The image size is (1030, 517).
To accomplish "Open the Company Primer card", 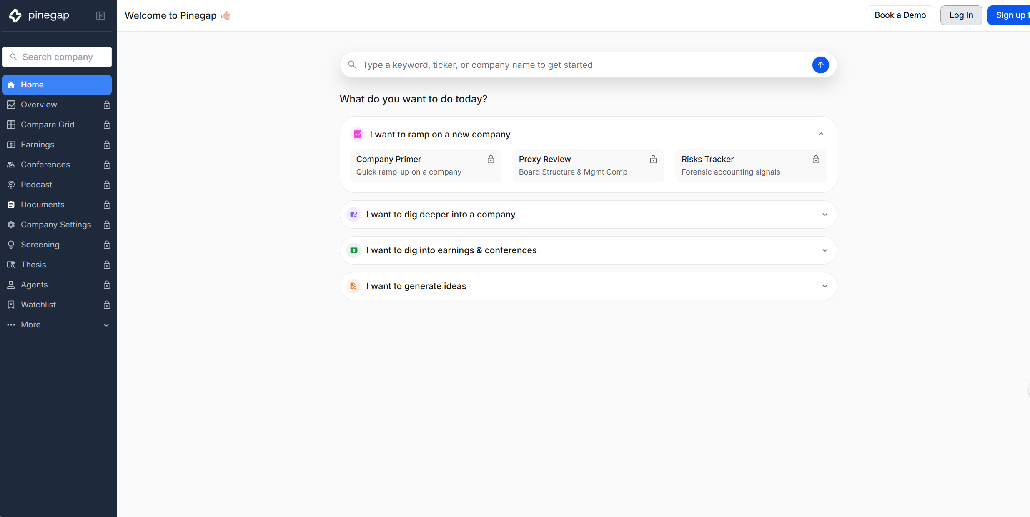I will click(426, 166).
